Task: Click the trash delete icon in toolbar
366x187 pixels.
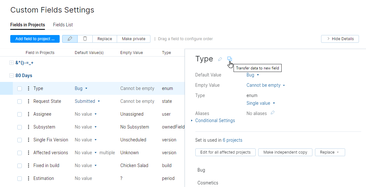Action: point(85,39)
